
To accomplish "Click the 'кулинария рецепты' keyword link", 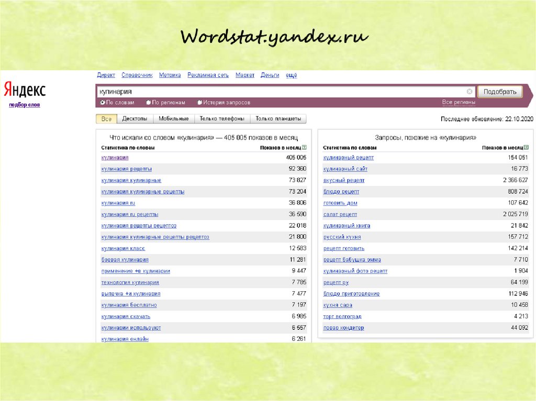I will [127, 169].
